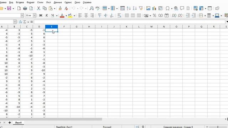Apply red font color button

(62, 15)
